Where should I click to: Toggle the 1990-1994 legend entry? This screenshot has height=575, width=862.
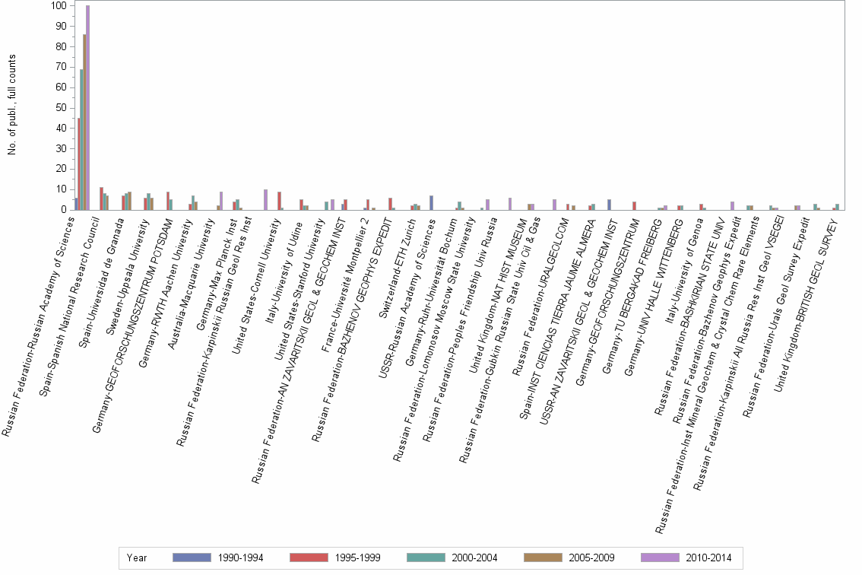coord(239,558)
